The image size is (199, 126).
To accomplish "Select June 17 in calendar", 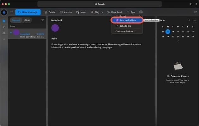I will click(x=193, y=31).
